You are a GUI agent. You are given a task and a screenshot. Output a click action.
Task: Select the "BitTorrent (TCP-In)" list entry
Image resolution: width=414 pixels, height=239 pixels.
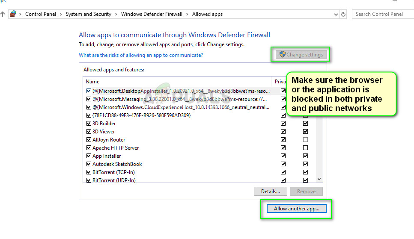coord(113,172)
